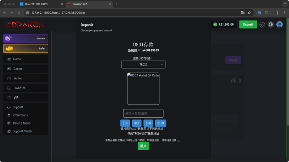
Task: Close the 作品上传 browser tab
Action: pos(62,4)
